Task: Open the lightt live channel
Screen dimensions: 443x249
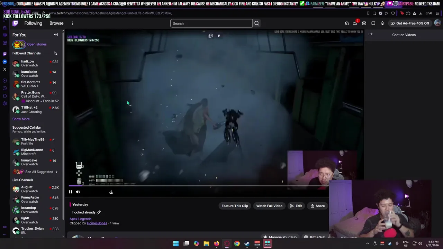Action: [35, 220]
